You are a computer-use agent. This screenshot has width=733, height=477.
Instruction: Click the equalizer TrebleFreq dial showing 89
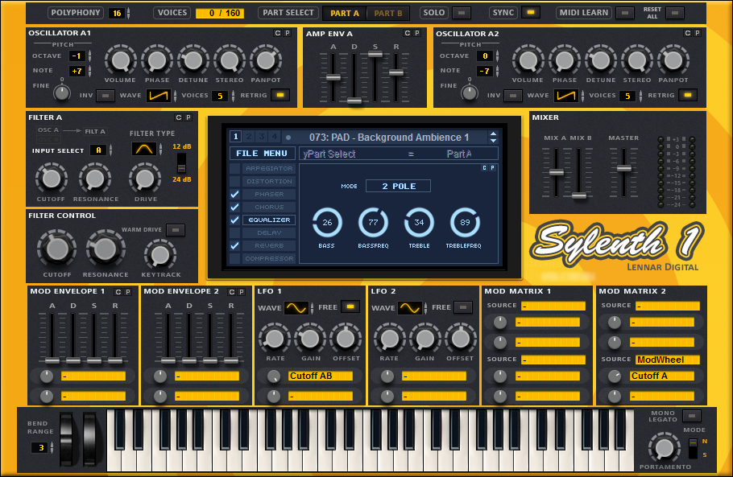click(465, 223)
